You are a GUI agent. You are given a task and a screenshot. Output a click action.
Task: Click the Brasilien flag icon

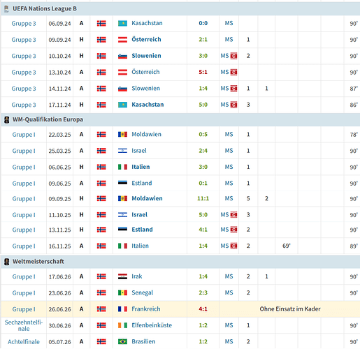pos(122,341)
